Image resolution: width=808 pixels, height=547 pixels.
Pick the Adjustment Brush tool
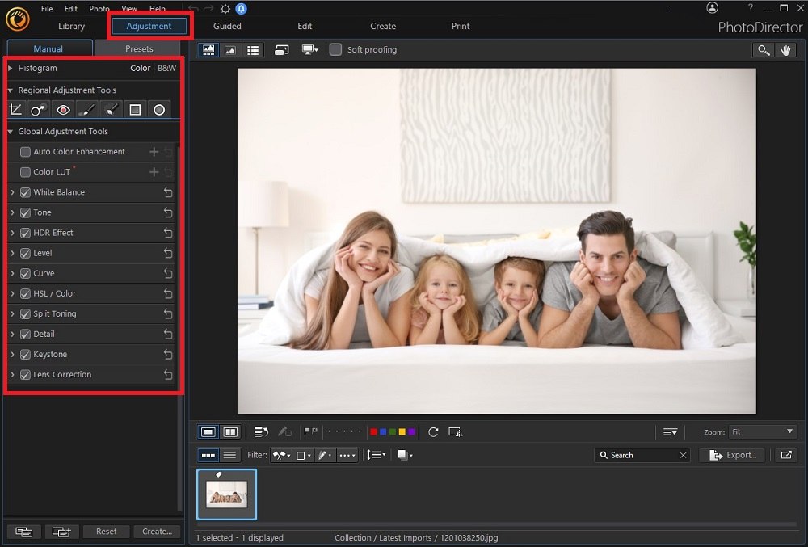[x=87, y=109]
